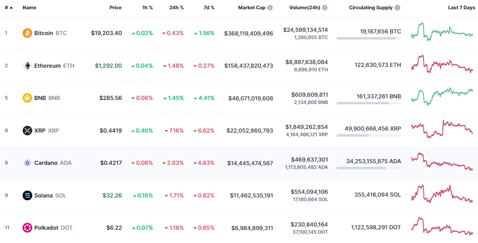The height and width of the screenshot is (243, 478).
Task: Sort table by Name column header
Action: (x=29, y=8)
